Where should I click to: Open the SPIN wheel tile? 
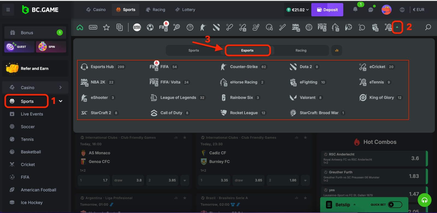[51, 47]
